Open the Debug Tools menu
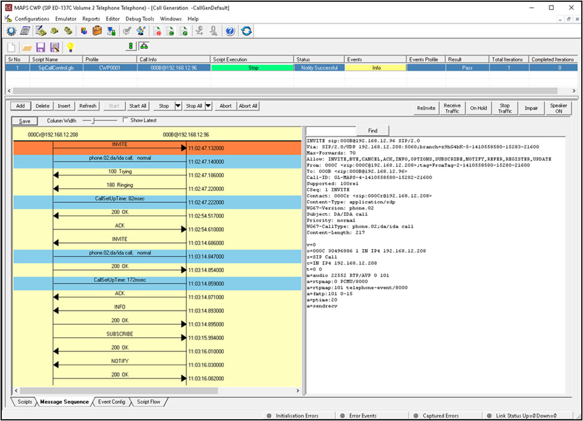 click(x=140, y=18)
